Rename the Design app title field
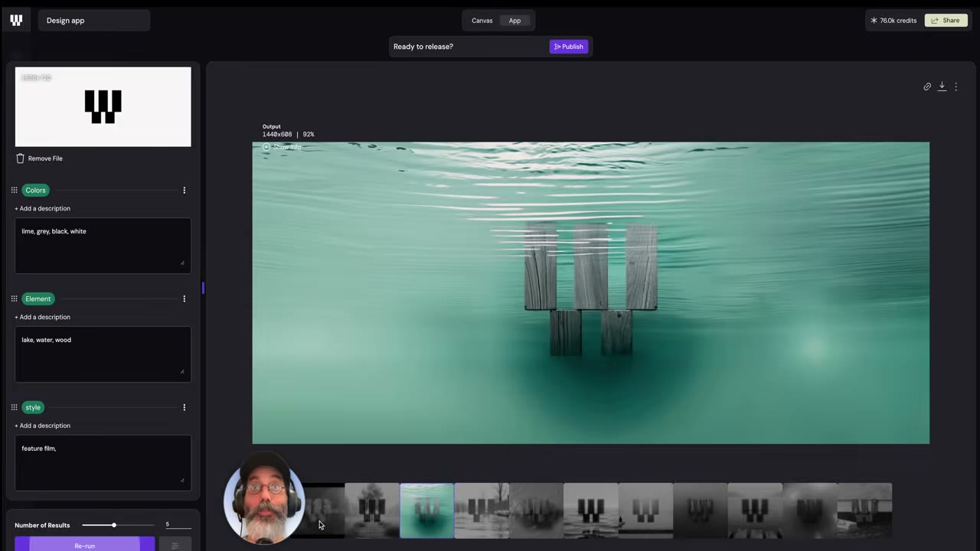This screenshot has width=980, height=551. [x=93, y=21]
